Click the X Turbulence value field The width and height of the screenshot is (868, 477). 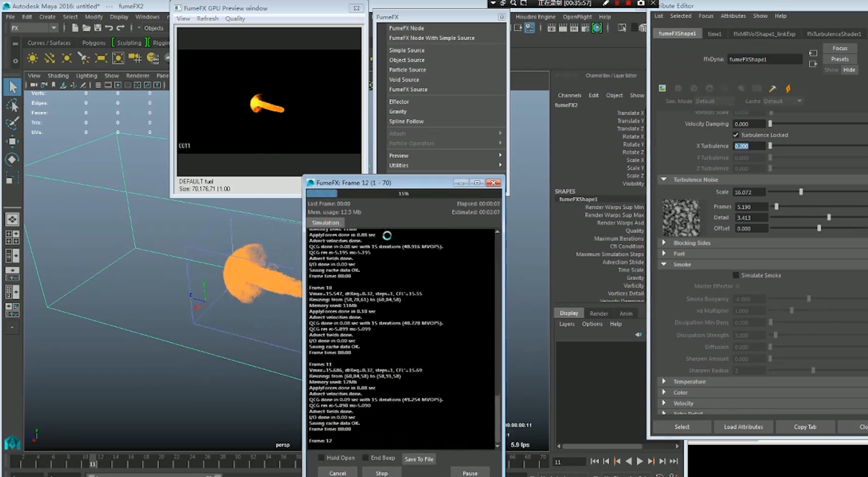749,146
